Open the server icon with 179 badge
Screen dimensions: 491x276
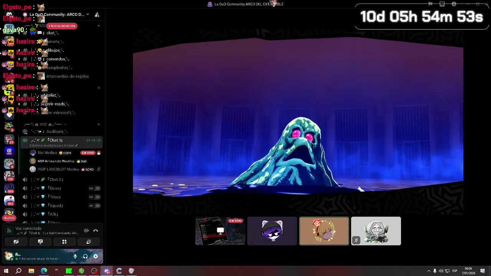pos(9,176)
